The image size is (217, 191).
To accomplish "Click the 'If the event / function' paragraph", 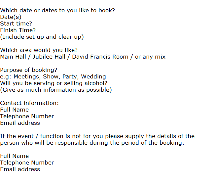I will click(97, 140).
